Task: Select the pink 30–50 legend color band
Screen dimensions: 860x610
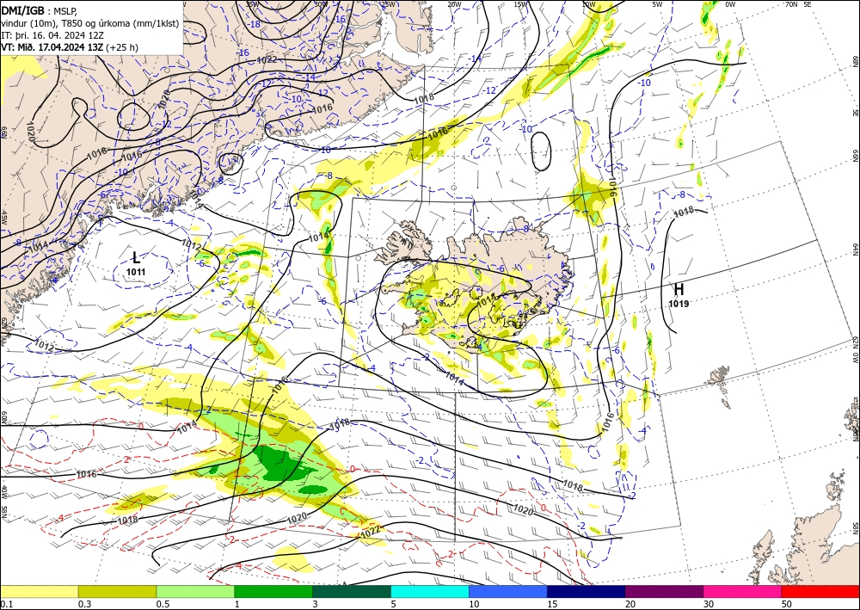Action: (743, 591)
